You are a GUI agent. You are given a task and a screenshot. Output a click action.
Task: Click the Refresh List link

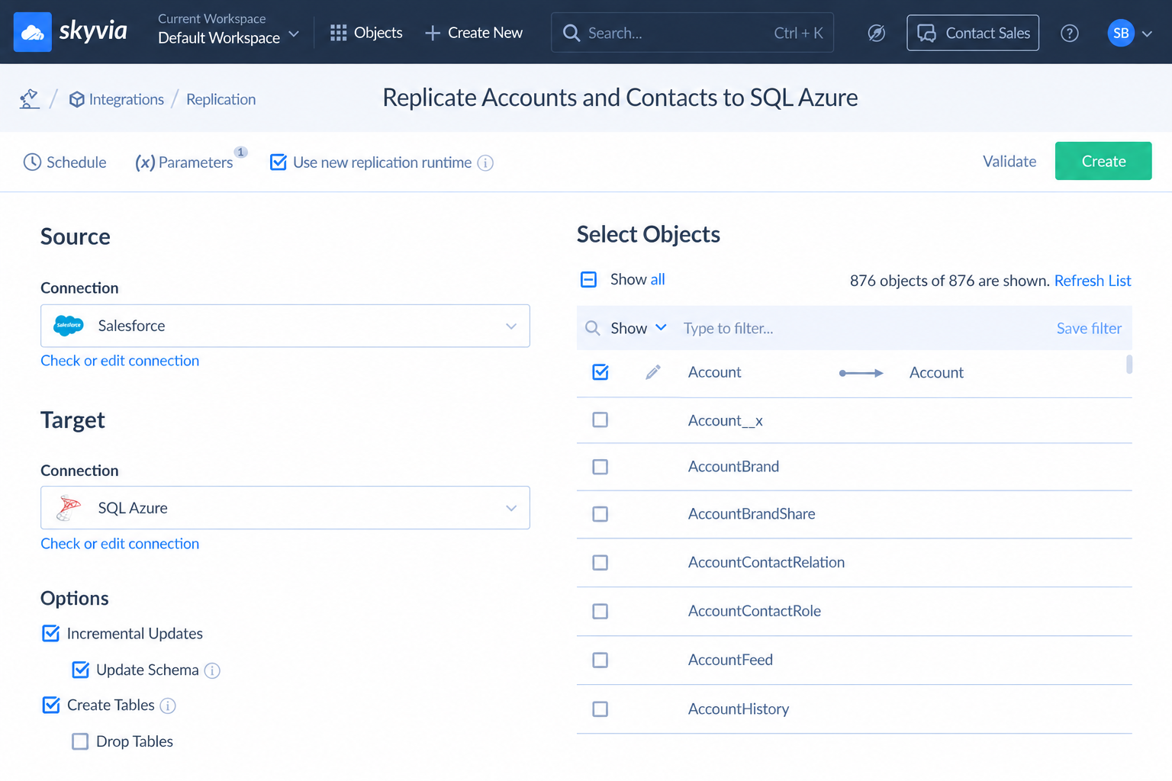(1093, 281)
